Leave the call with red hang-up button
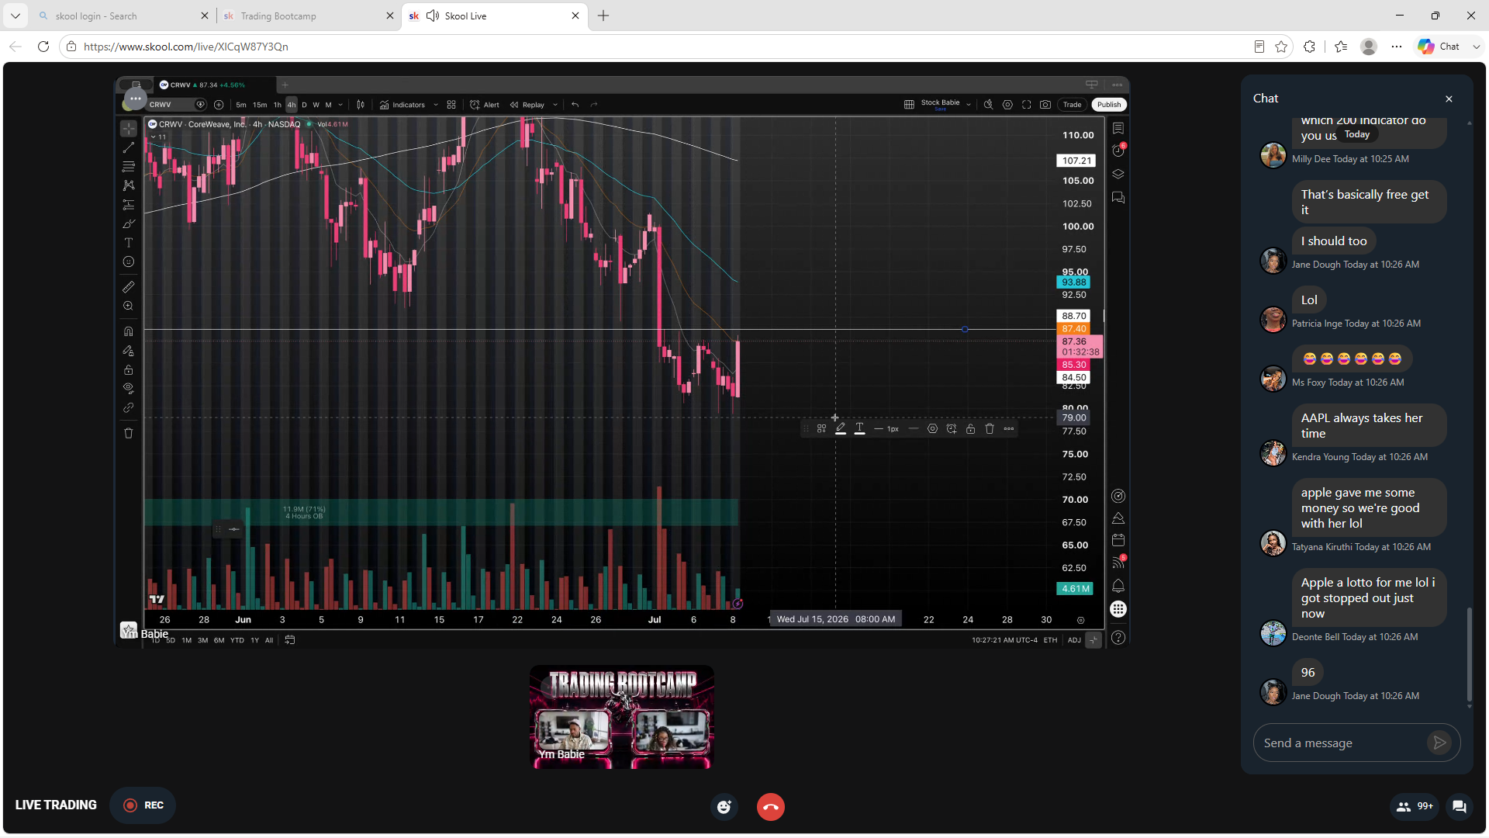Image resolution: width=1489 pixels, height=838 pixels. coord(771,807)
